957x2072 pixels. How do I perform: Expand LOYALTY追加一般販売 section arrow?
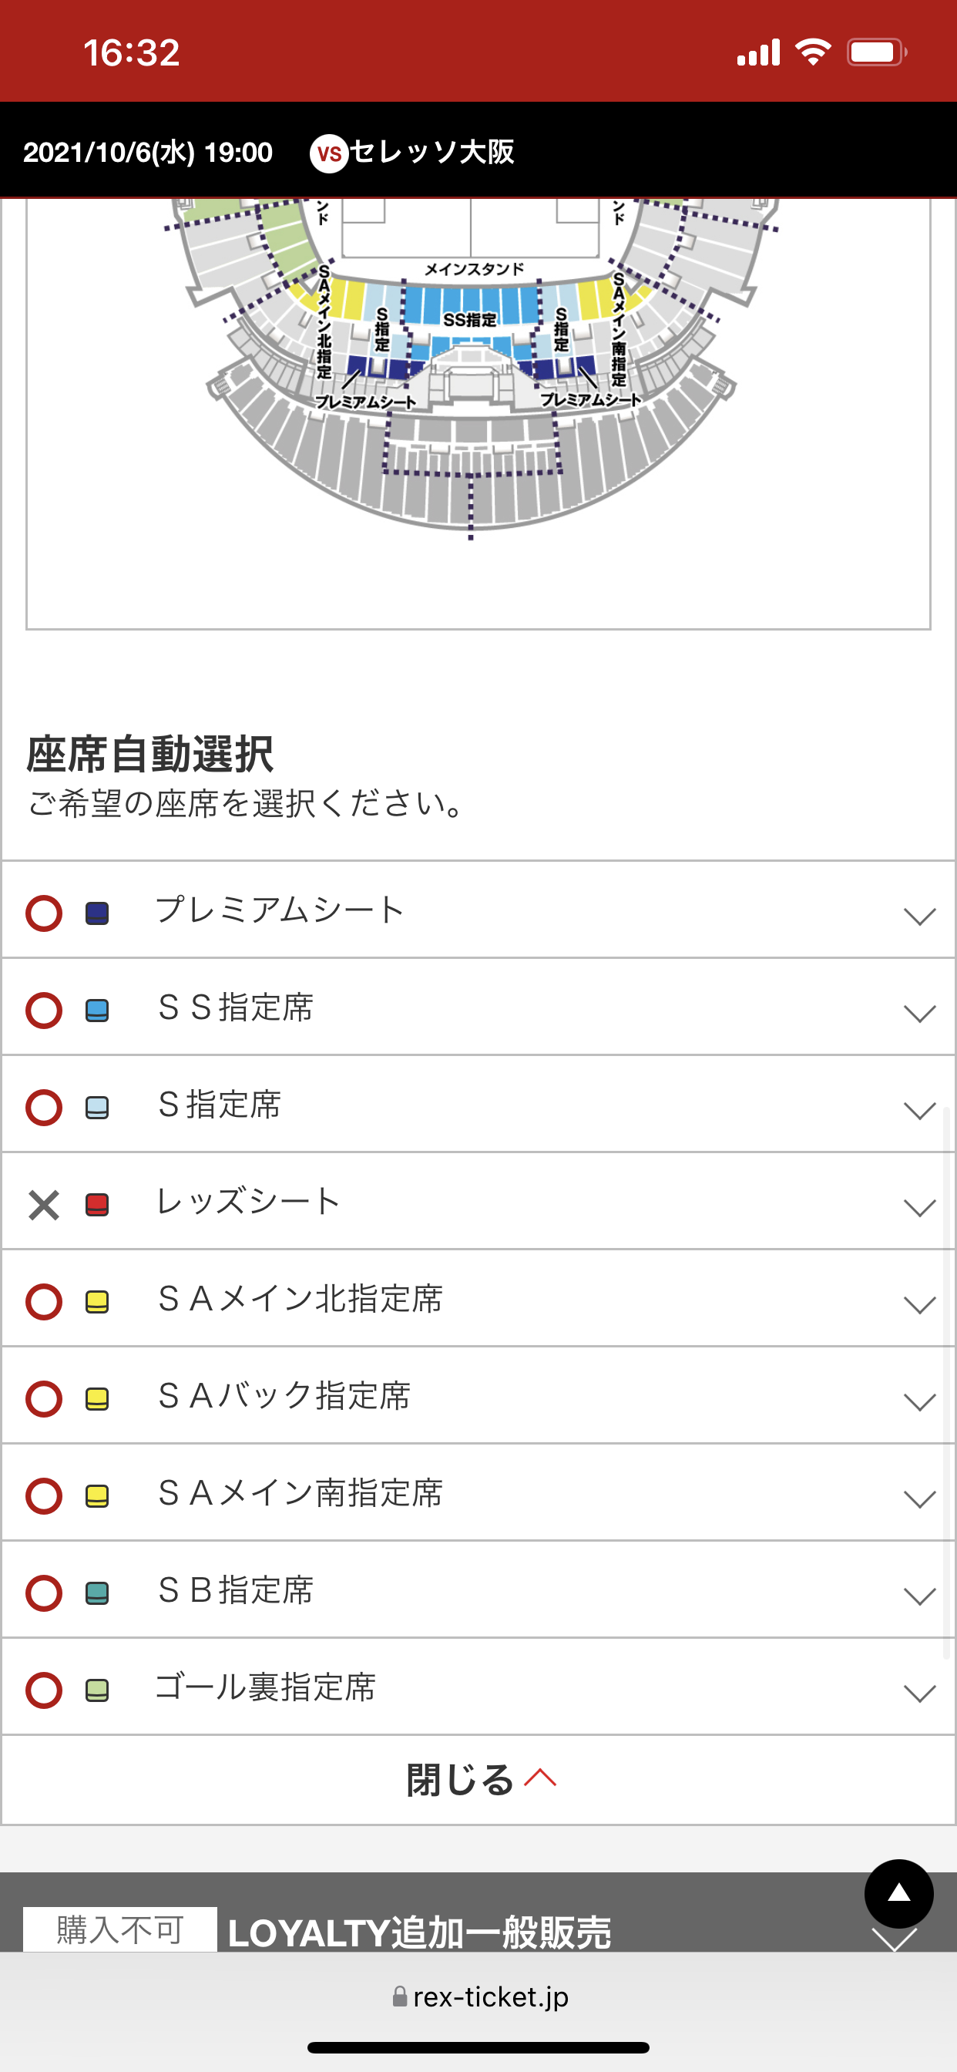(895, 1939)
